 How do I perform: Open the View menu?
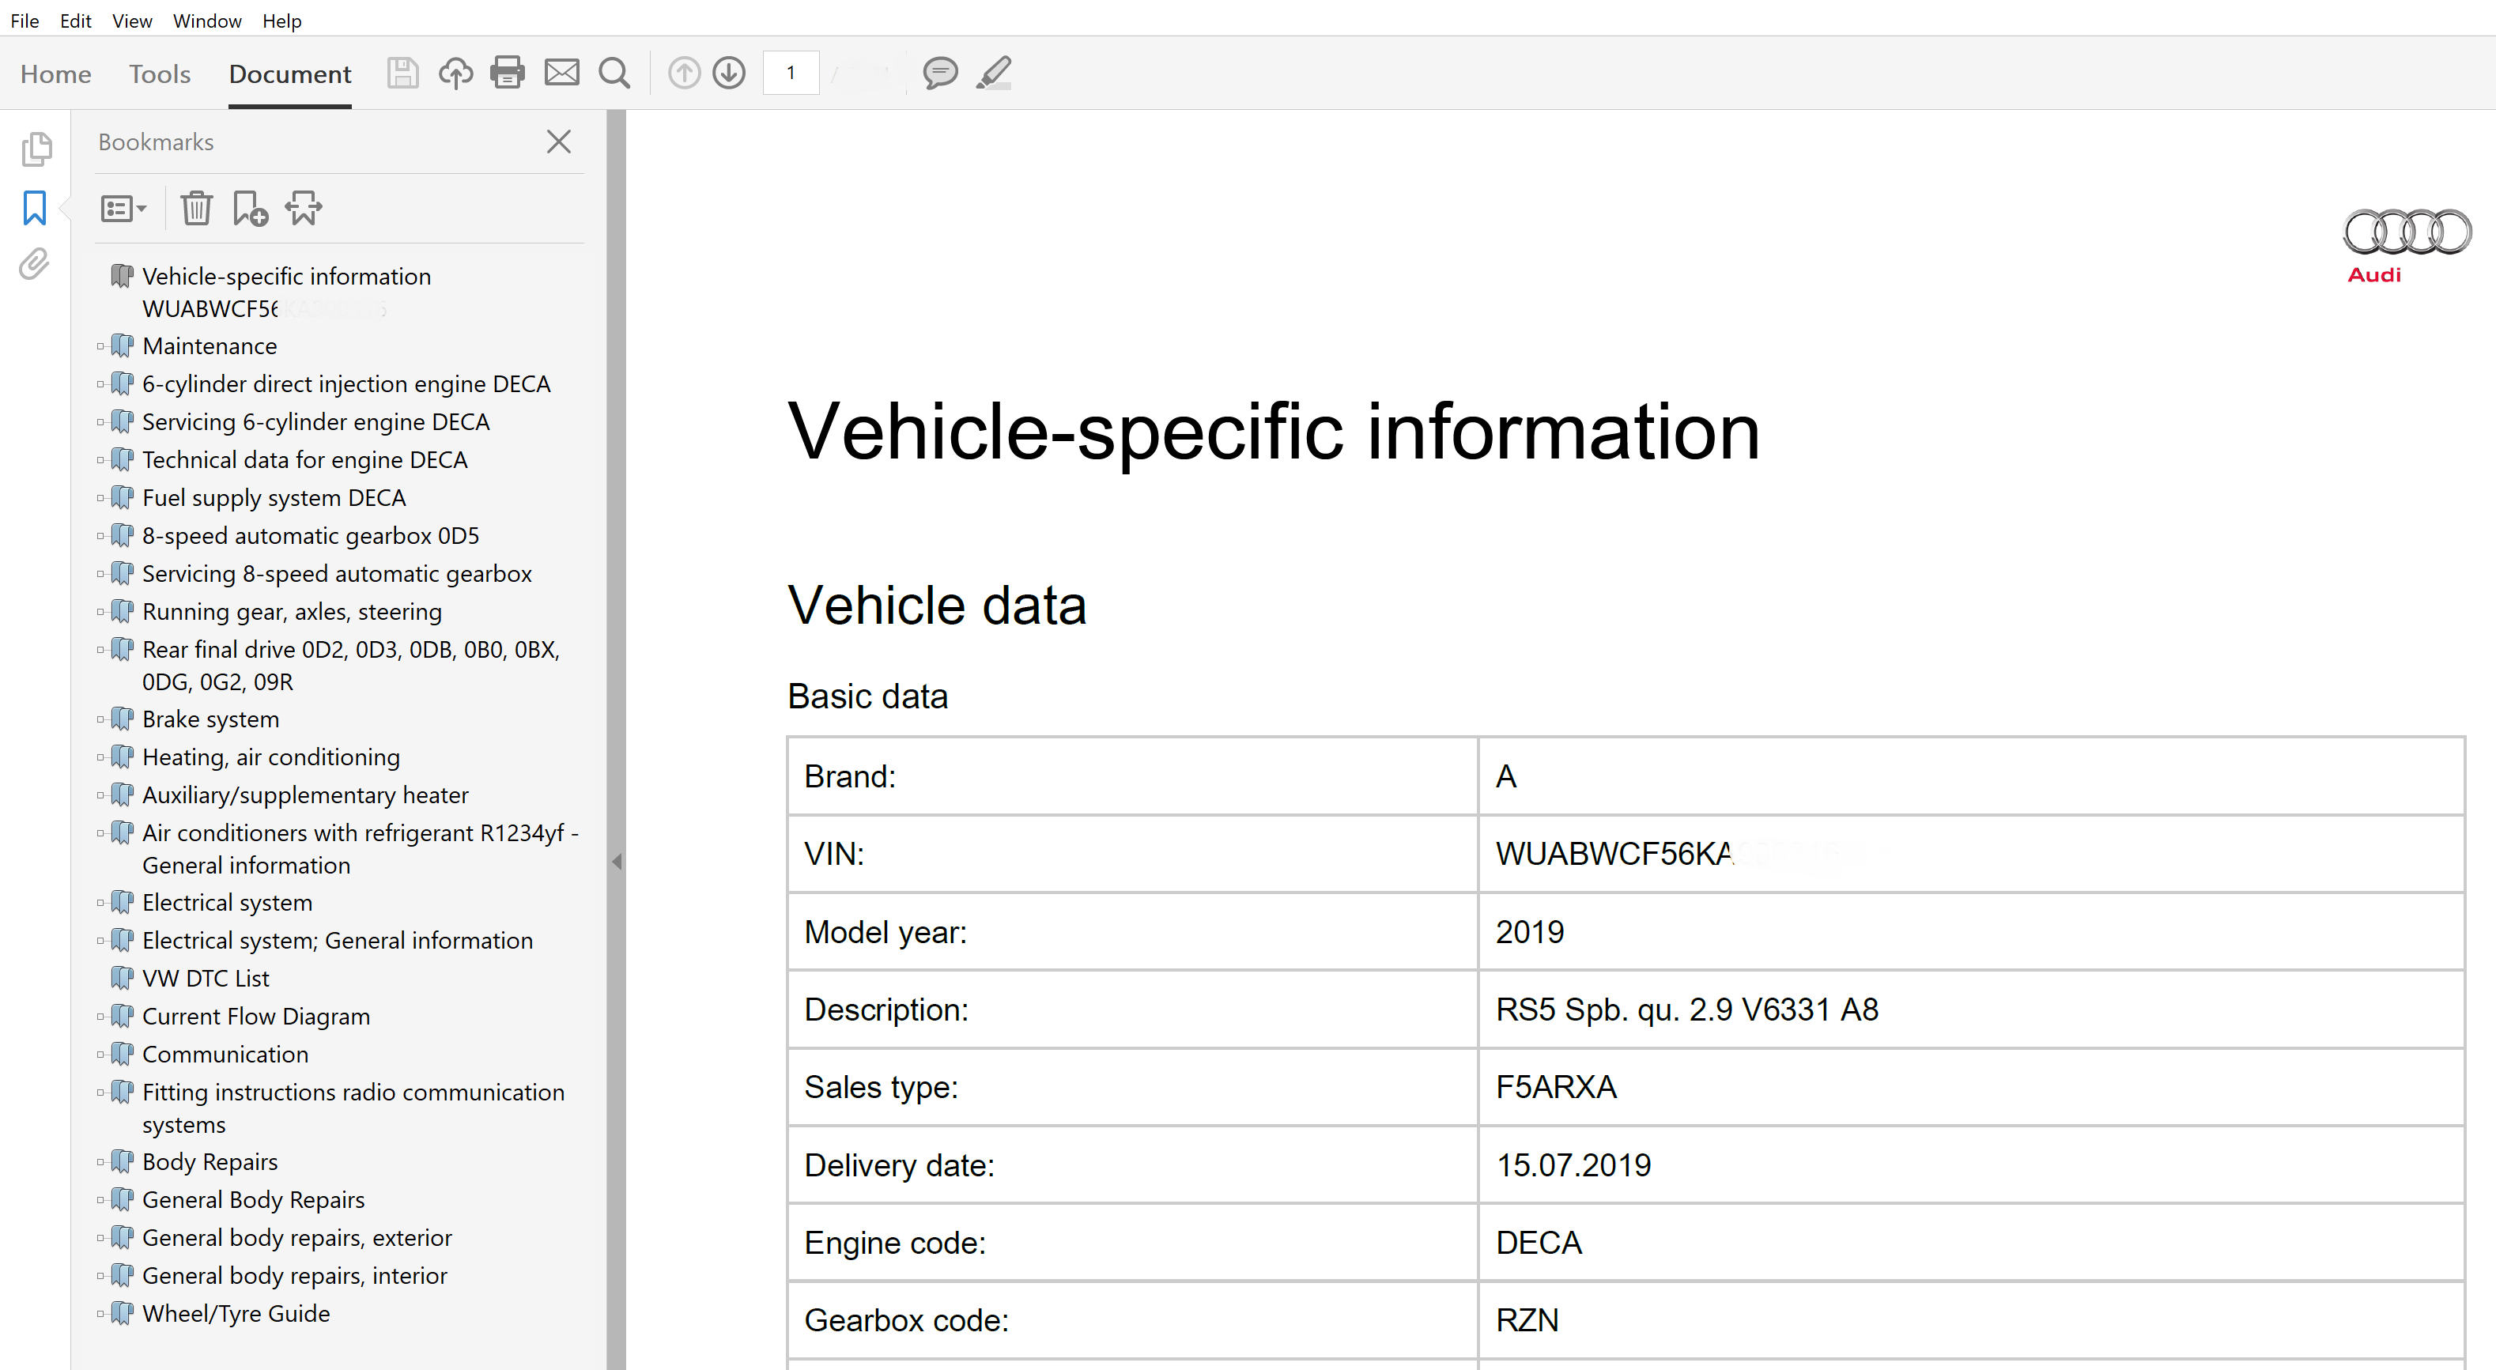130,21
